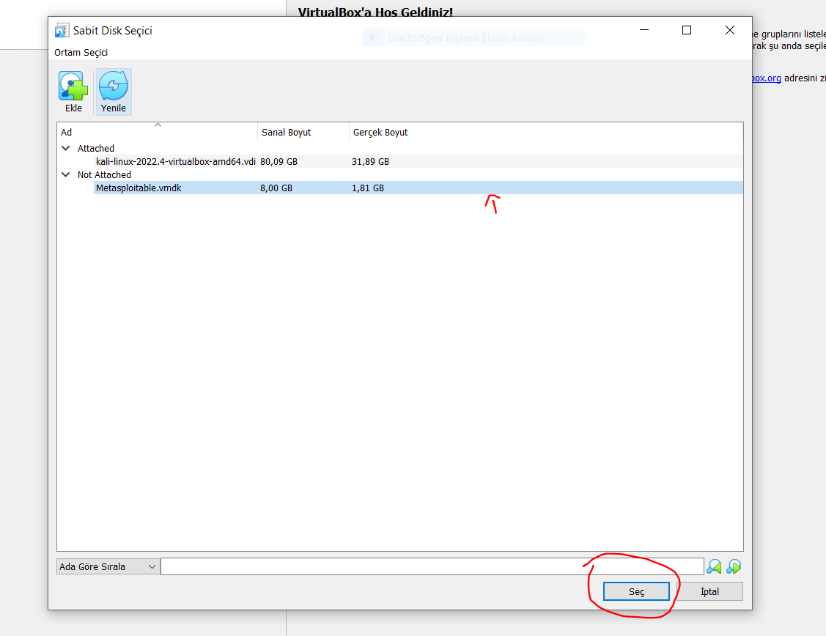Collapse the Attached group
The height and width of the screenshot is (636, 826).
tap(66, 149)
